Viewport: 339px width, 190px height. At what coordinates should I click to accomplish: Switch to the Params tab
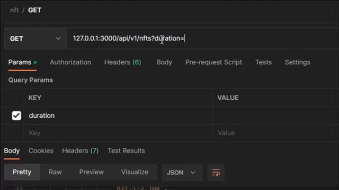(22, 62)
